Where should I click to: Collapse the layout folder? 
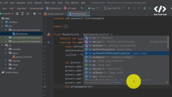pos(6,53)
